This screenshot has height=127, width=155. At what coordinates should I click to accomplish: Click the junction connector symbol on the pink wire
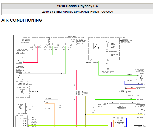coord(76,93)
